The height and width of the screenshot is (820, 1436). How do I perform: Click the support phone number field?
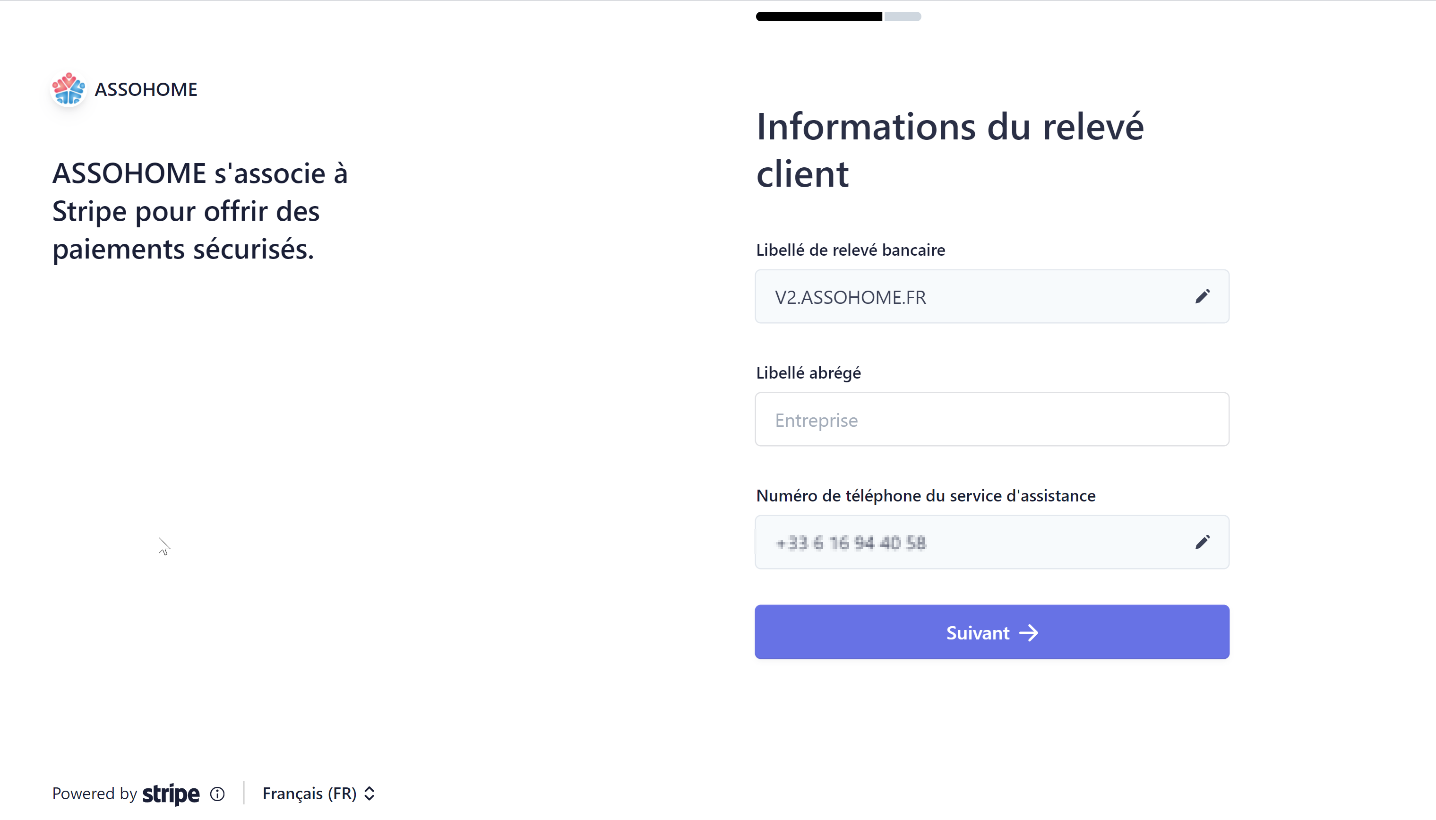(x=968, y=543)
